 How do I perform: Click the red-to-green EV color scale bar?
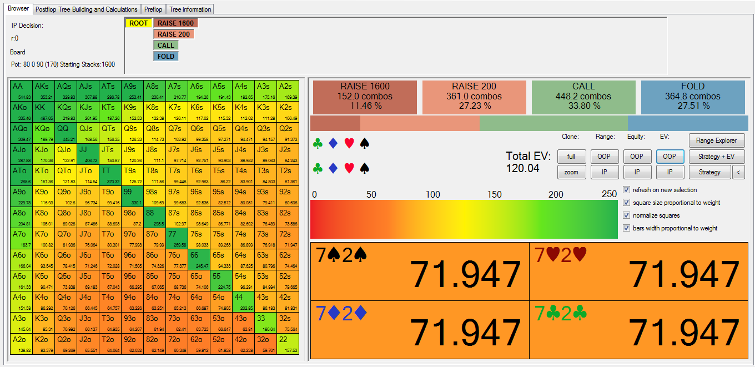point(464,219)
